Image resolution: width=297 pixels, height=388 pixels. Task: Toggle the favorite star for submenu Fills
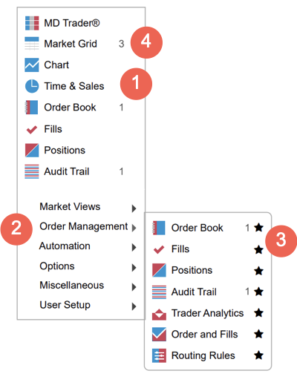point(259,249)
